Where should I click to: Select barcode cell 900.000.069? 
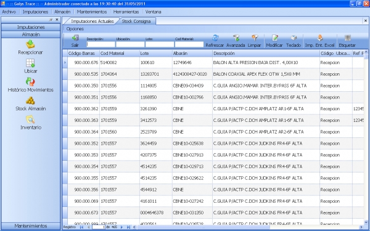[x=83, y=201]
